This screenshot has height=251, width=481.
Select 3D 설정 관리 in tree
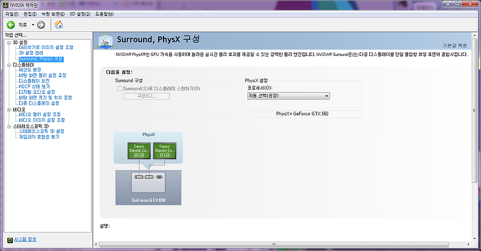[31, 53]
